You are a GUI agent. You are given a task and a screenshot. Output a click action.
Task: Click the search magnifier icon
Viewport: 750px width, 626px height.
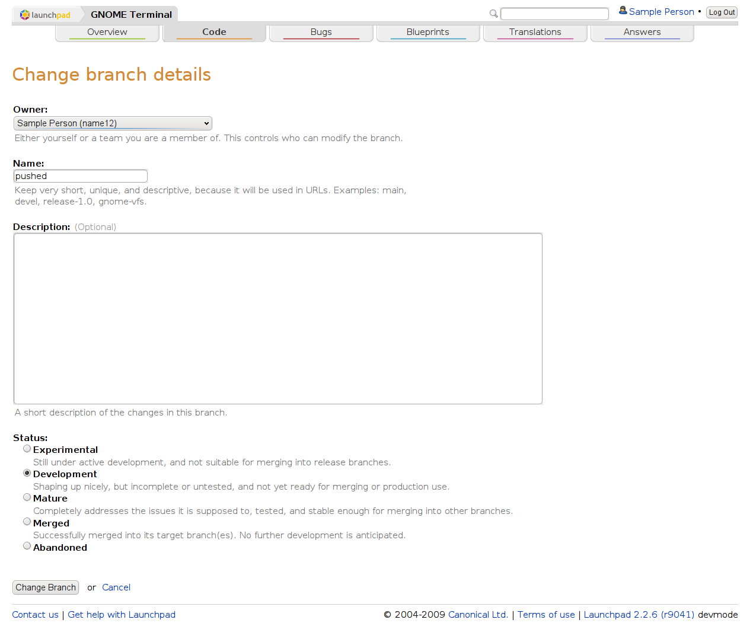tap(493, 14)
